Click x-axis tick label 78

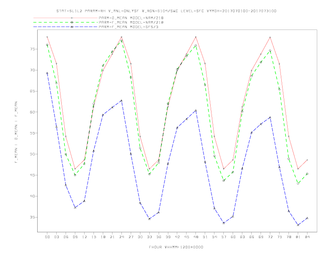tap(288, 237)
